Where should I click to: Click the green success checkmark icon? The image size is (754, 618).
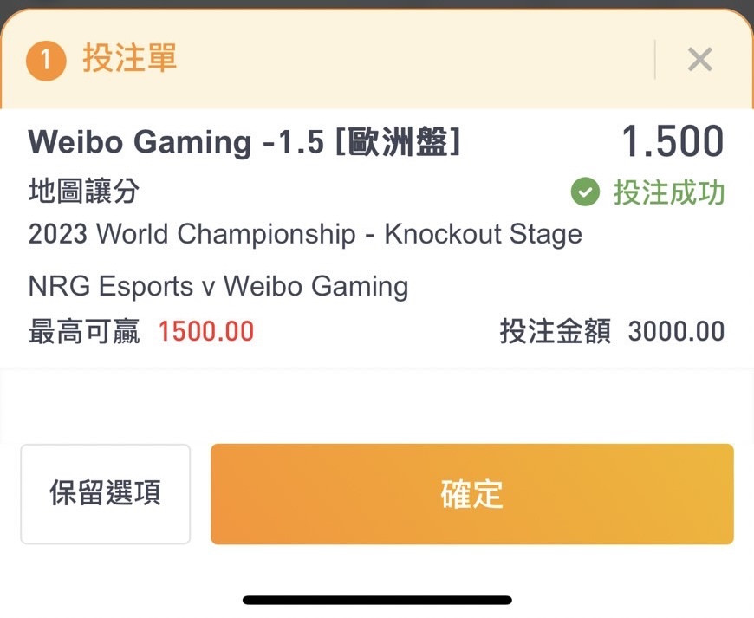pyautogui.click(x=585, y=192)
